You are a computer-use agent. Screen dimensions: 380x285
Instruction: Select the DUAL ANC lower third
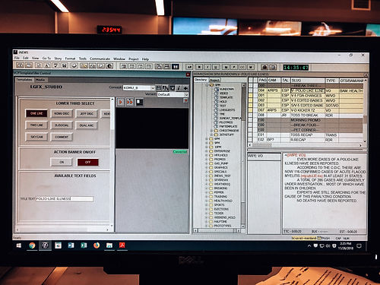coord(87,125)
